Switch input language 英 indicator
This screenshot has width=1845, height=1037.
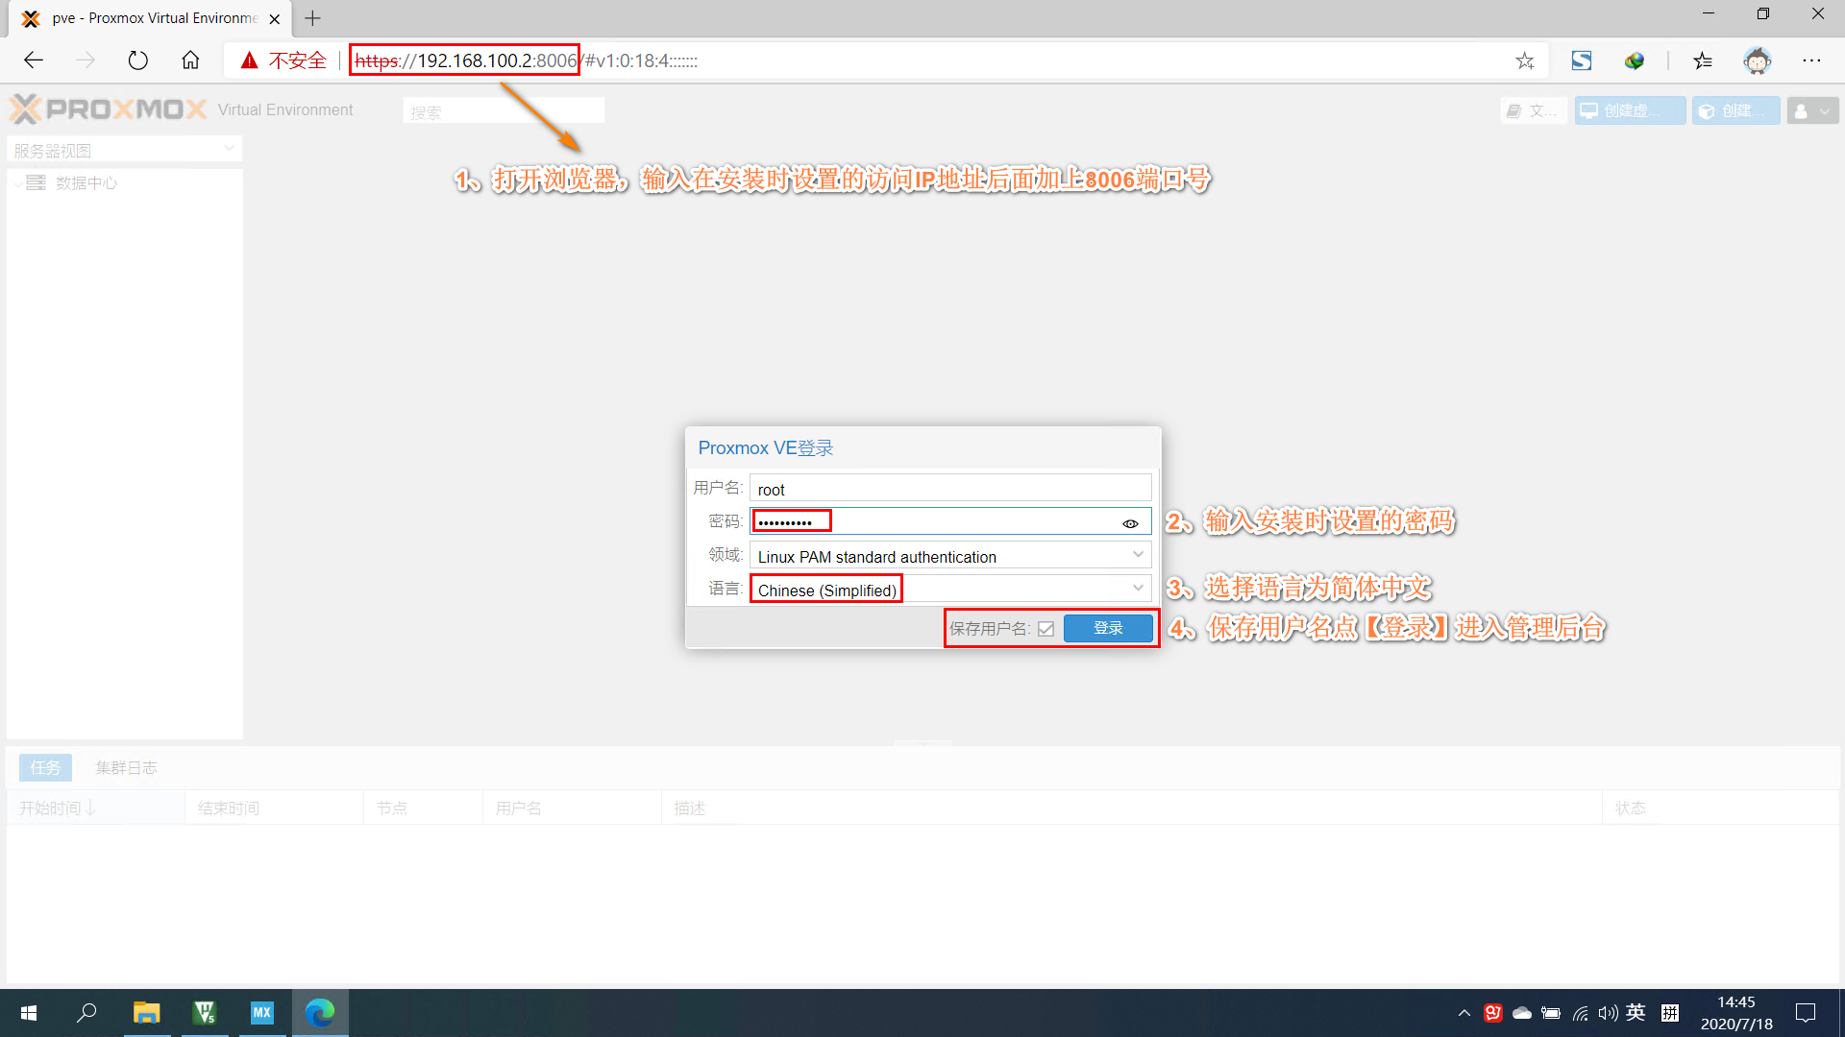(x=1636, y=1012)
